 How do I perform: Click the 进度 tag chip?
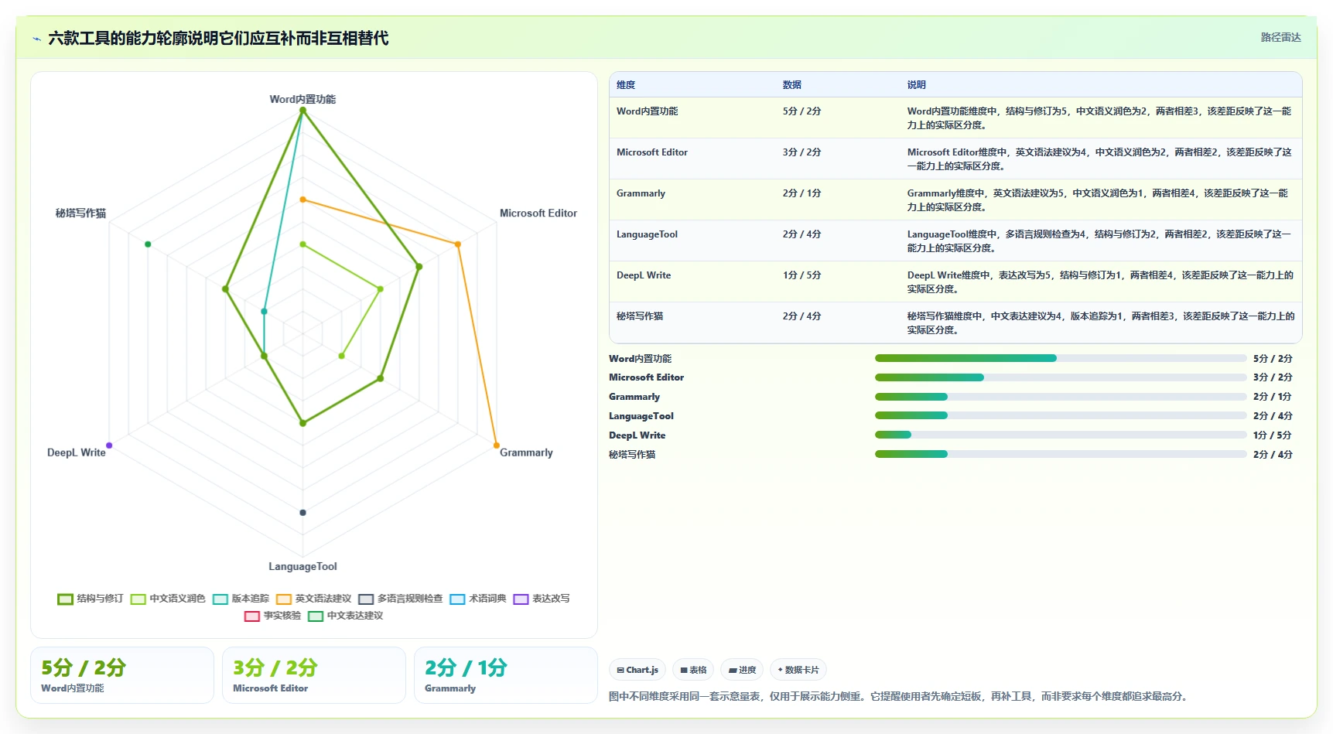click(742, 670)
